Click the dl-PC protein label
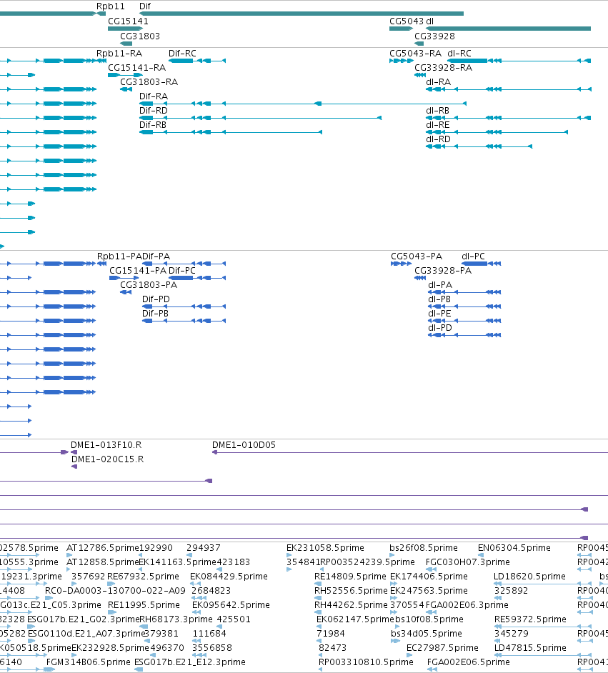608x673 pixels. [x=473, y=256]
